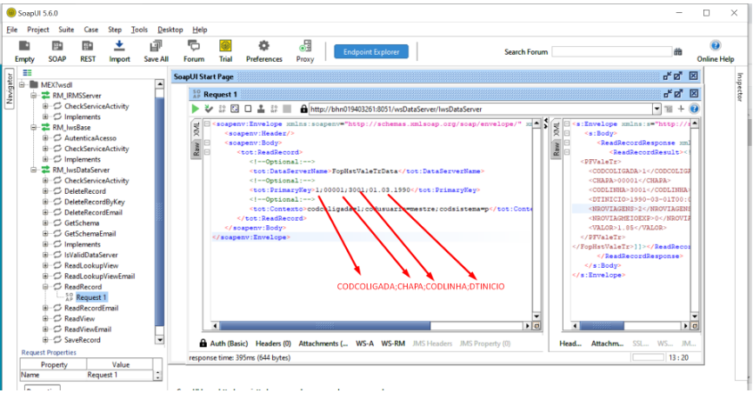
Task: Submit request with green play arrow
Action: [195, 109]
